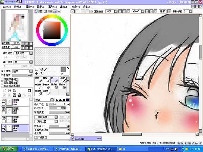Select the airbrush (噴槍) tool
Viewport: 203px width, 152px height.
(x=46, y=80)
